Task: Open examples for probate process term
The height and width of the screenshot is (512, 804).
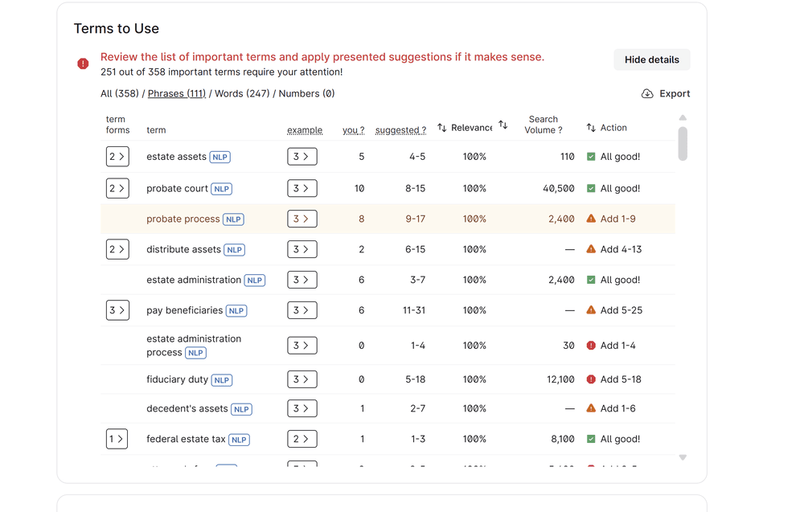Action: tap(301, 219)
